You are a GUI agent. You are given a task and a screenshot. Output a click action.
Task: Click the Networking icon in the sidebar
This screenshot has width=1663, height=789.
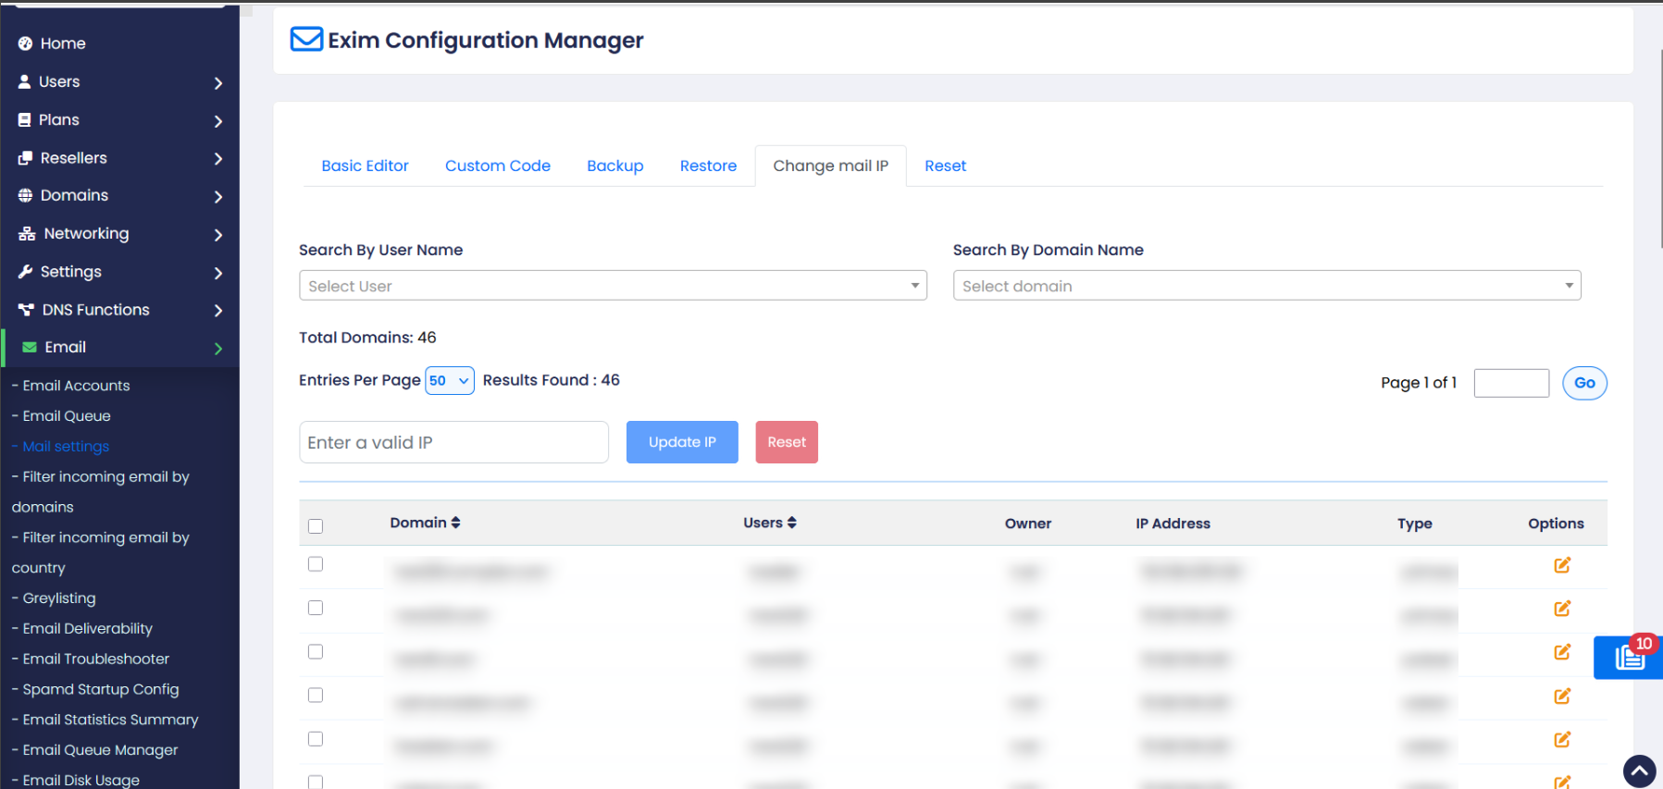click(27, 234)
